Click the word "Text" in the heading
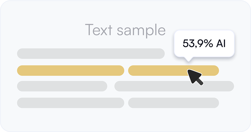Viewport: 251px width, 132px height. coord(99,30)
